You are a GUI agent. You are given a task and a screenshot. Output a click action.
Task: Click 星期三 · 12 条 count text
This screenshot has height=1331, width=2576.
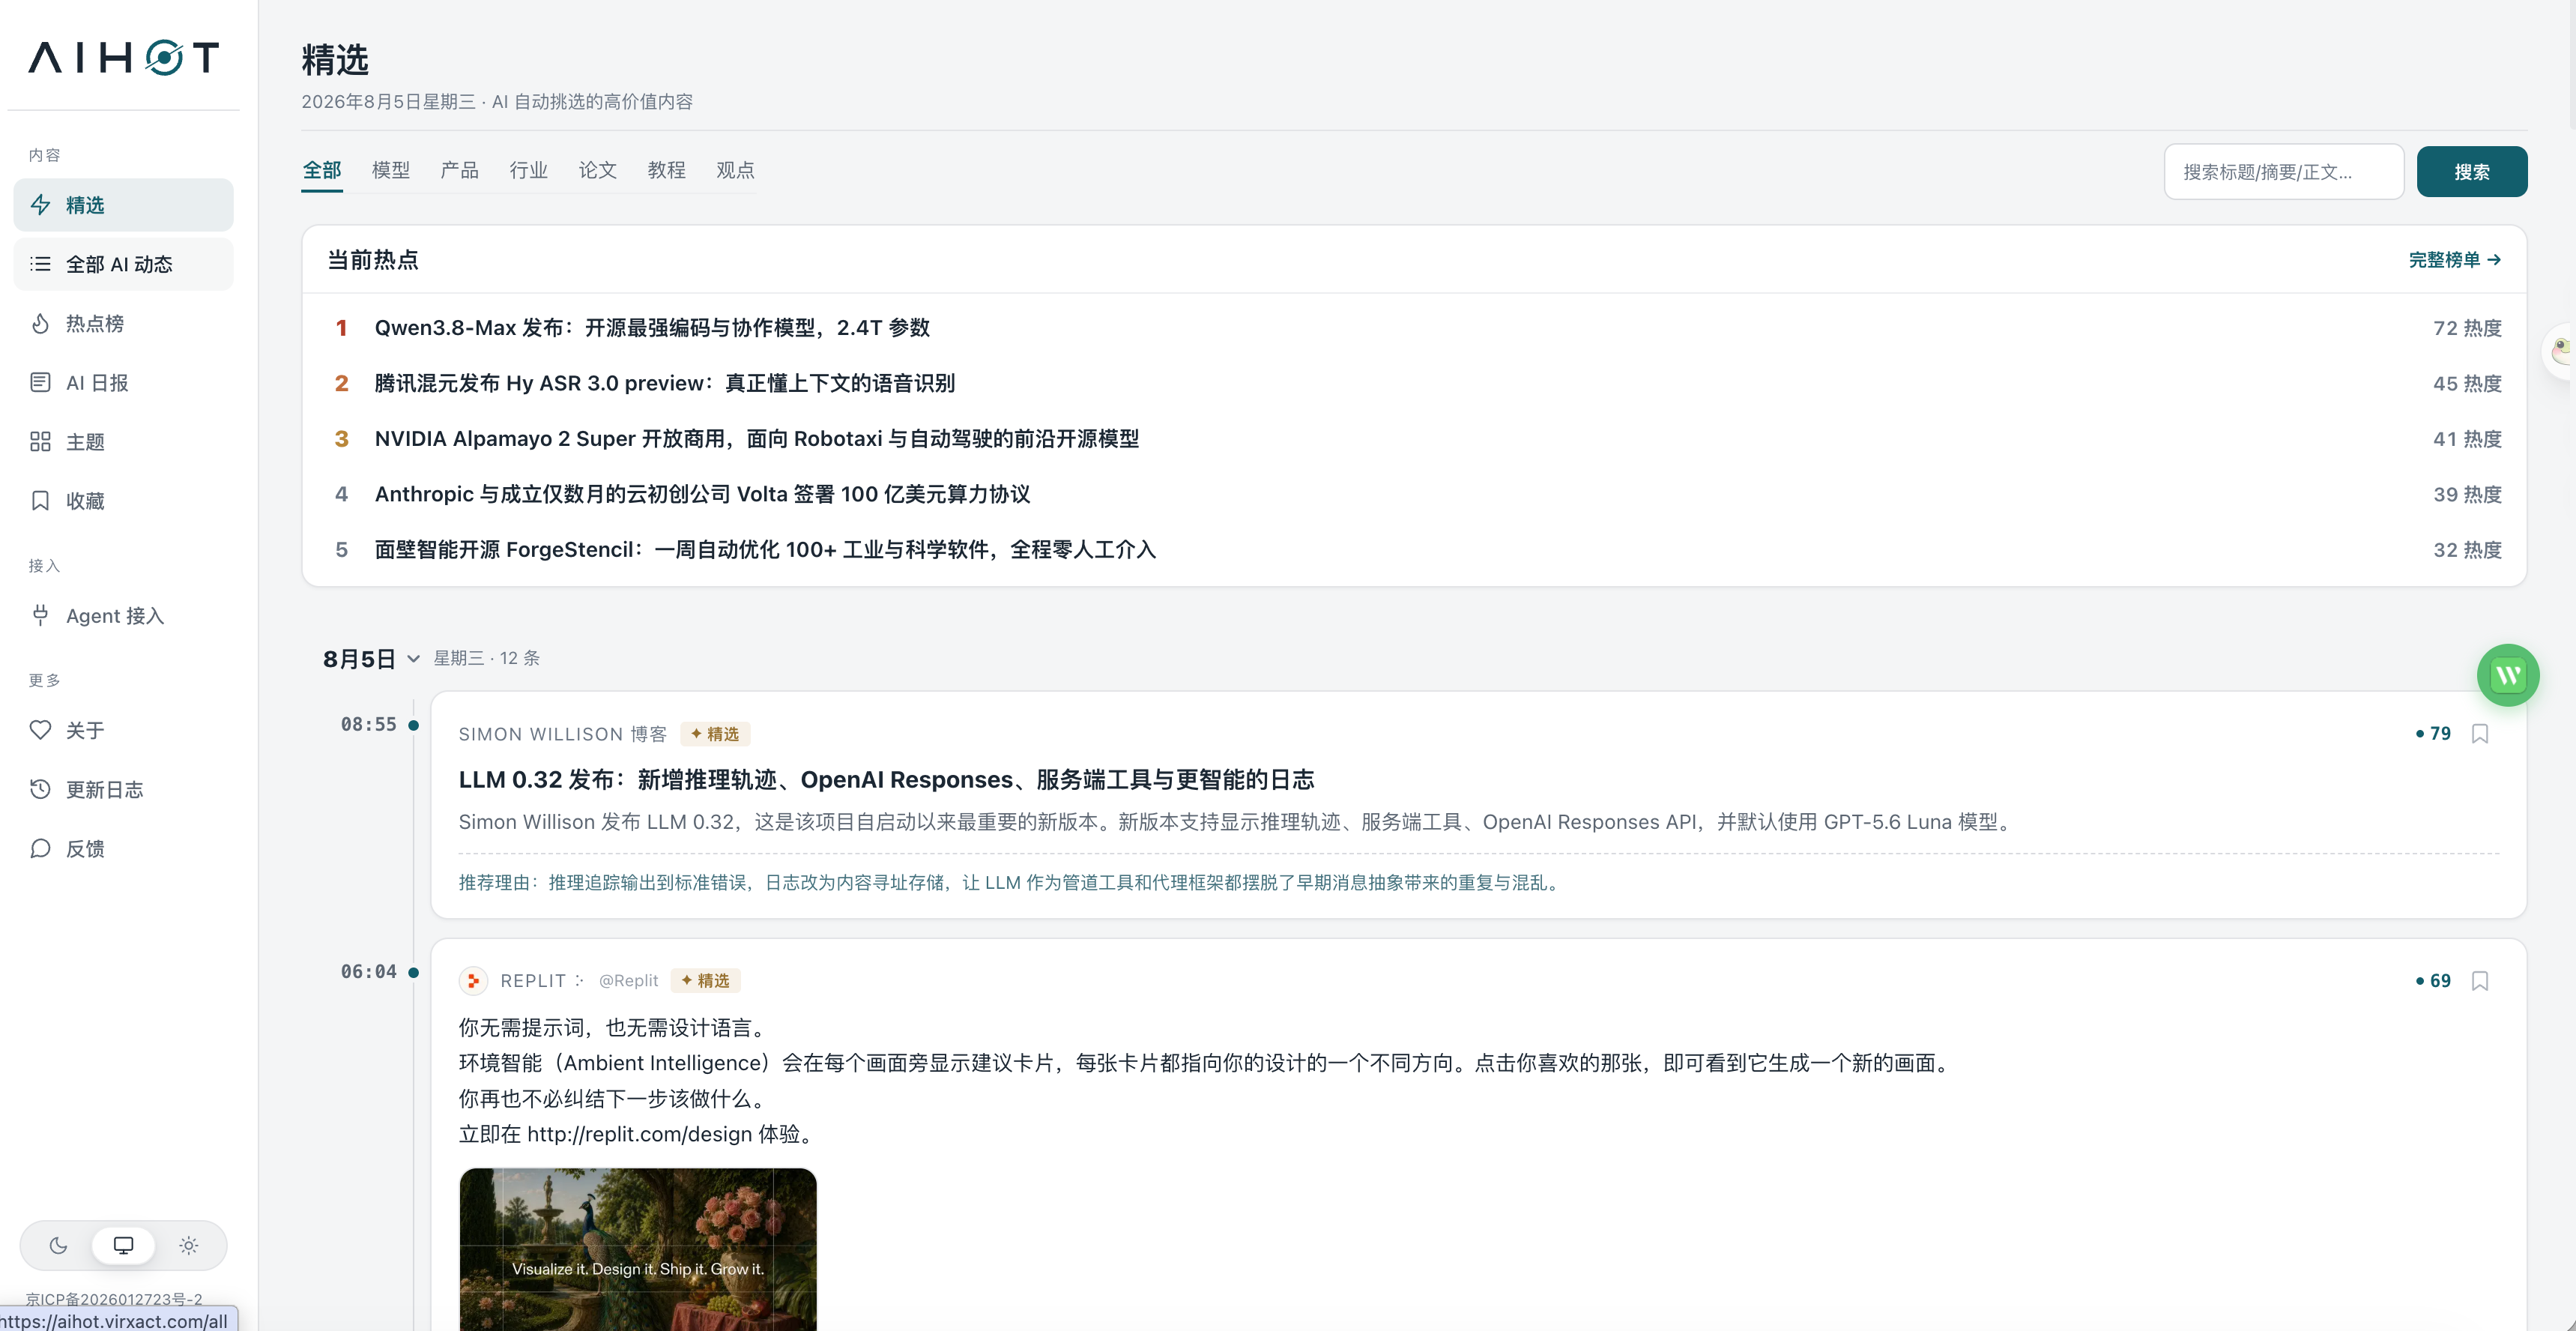(x=486, y=658)
